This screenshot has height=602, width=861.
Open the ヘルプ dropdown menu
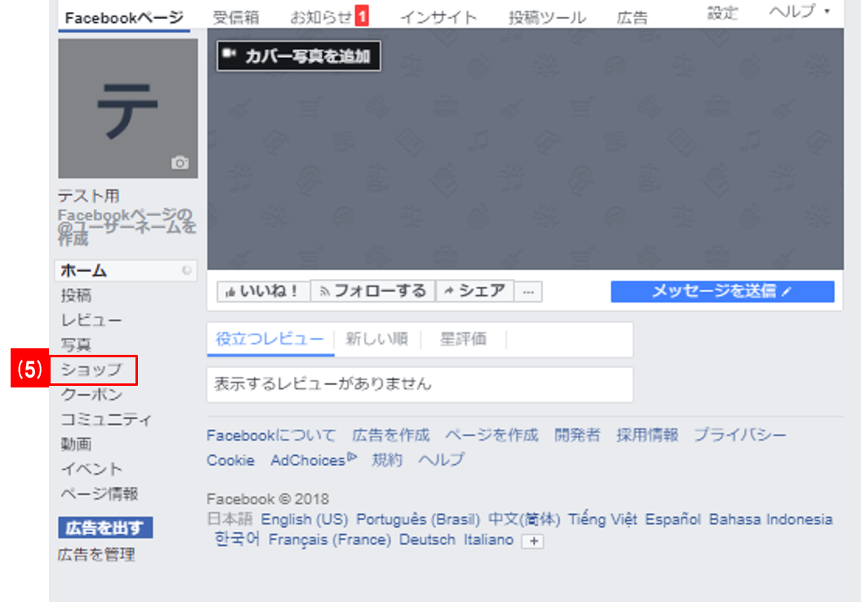[x=798, y=11]
